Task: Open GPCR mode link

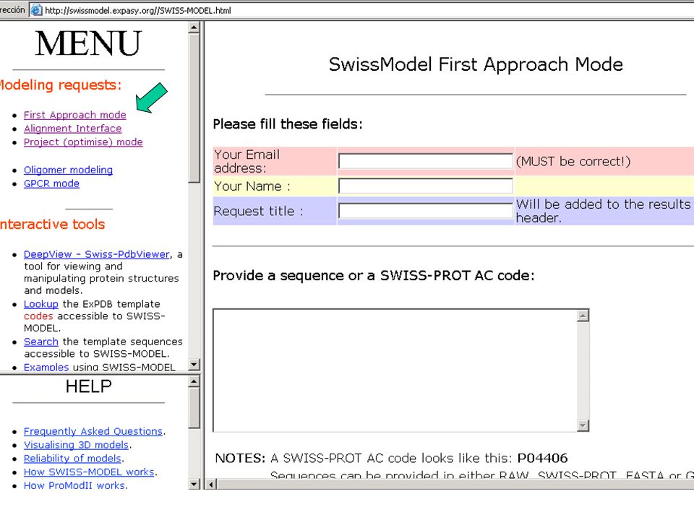Action: click(51, 183)
